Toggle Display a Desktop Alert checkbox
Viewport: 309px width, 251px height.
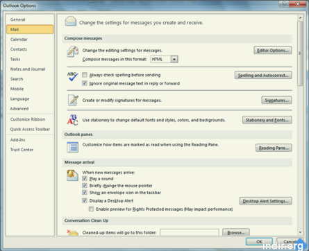pos(85,200)
